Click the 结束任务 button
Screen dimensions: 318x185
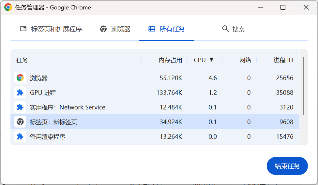287,166
